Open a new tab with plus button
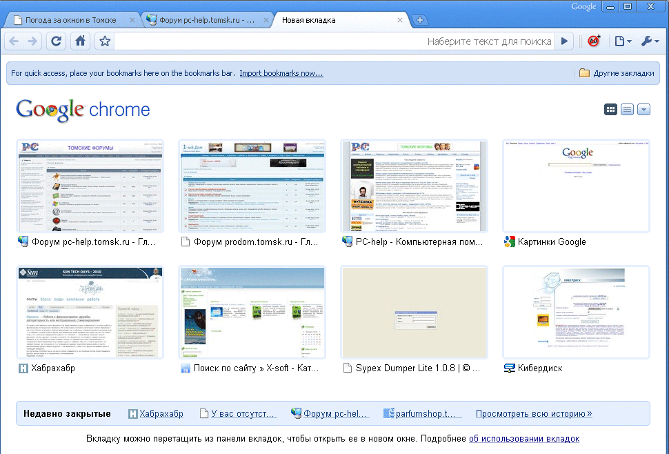This screenshot has height=454, width=669. 420,20
